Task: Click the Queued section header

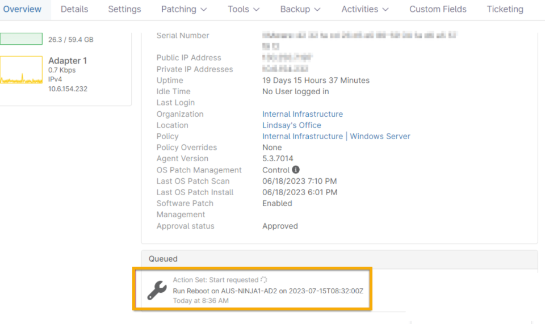Action: [x=163, y=259]
